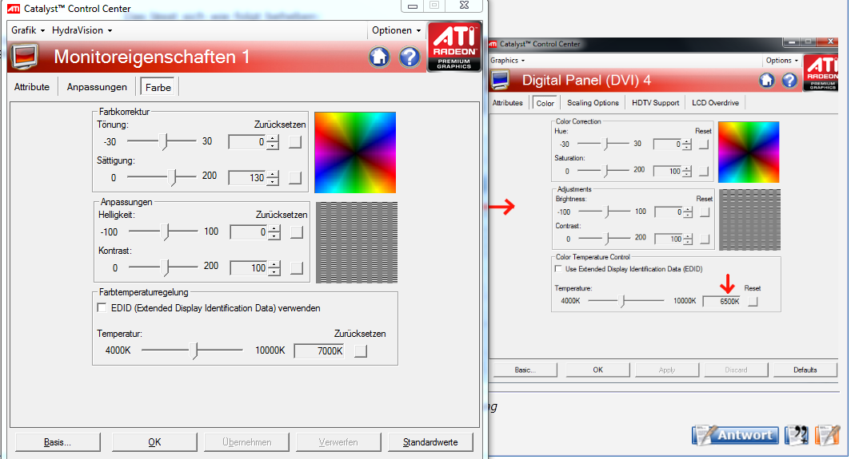Open the help question mark icon in Monitoreigenschaften
Viewport: 851px width, 459px height.
410,57
